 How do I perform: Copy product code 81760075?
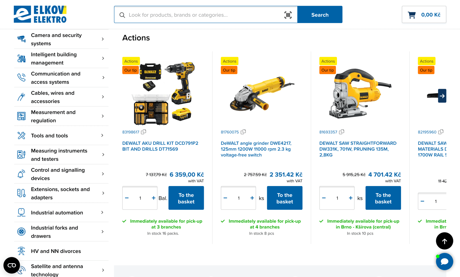click(243, 132)
